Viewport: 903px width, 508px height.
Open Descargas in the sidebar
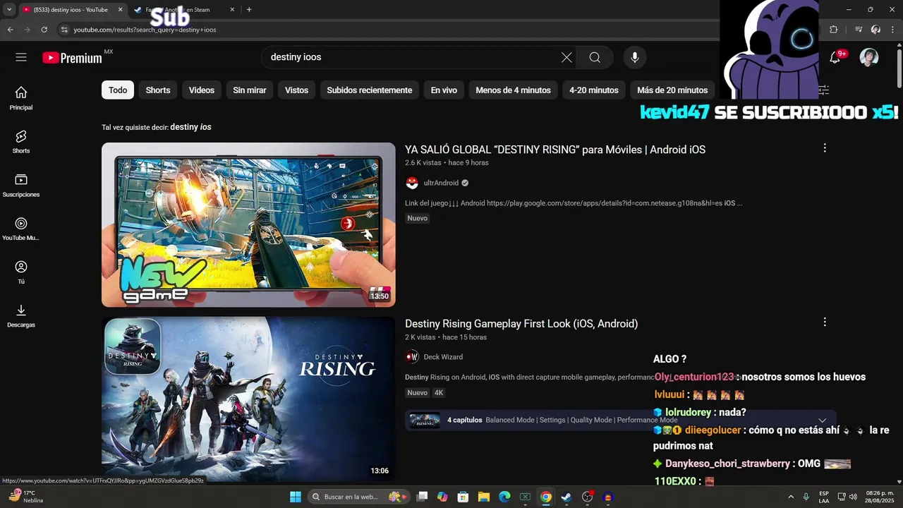(21, 316)
